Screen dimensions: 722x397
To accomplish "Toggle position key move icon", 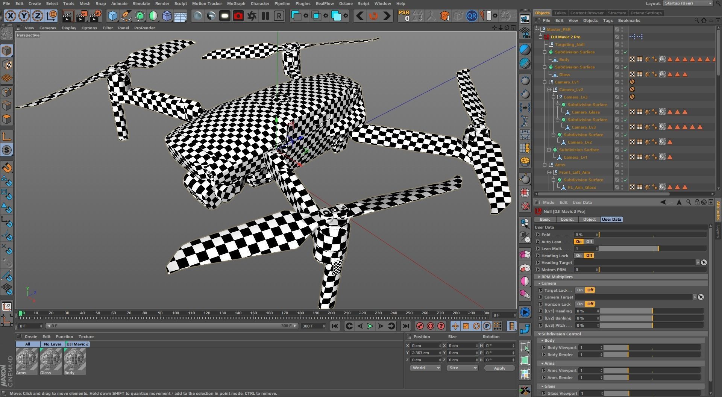I will click(x=455, y=326).
